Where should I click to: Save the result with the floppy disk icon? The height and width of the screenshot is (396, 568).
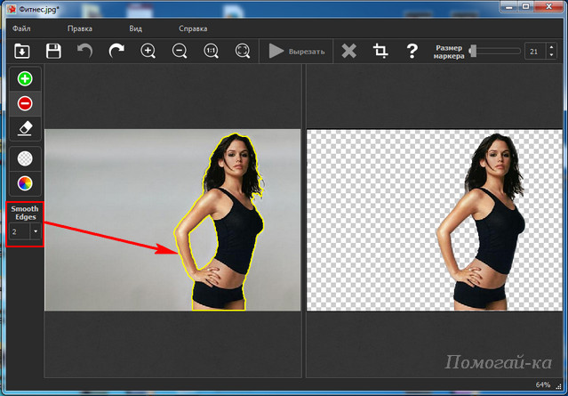53,51
